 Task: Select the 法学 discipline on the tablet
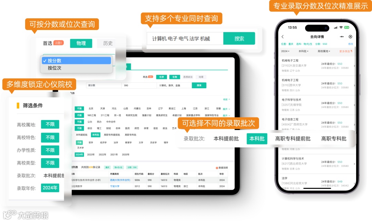[x=116, y=143]
